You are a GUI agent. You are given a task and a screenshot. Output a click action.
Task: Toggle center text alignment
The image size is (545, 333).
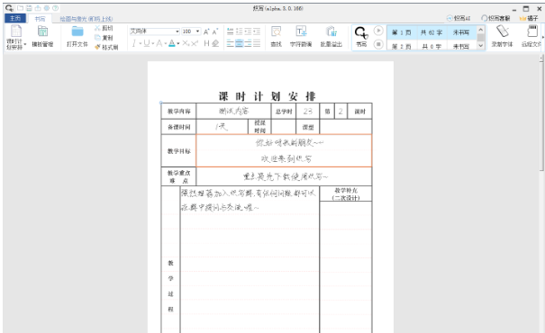239,43
